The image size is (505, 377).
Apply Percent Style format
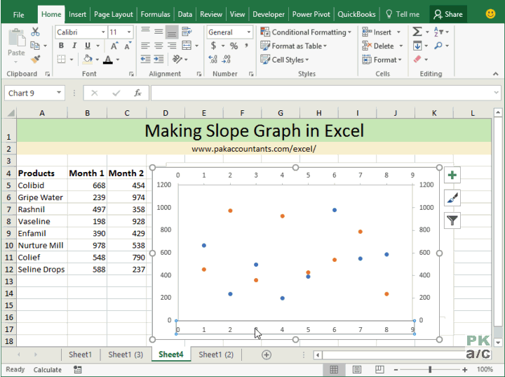pos(234,46)
